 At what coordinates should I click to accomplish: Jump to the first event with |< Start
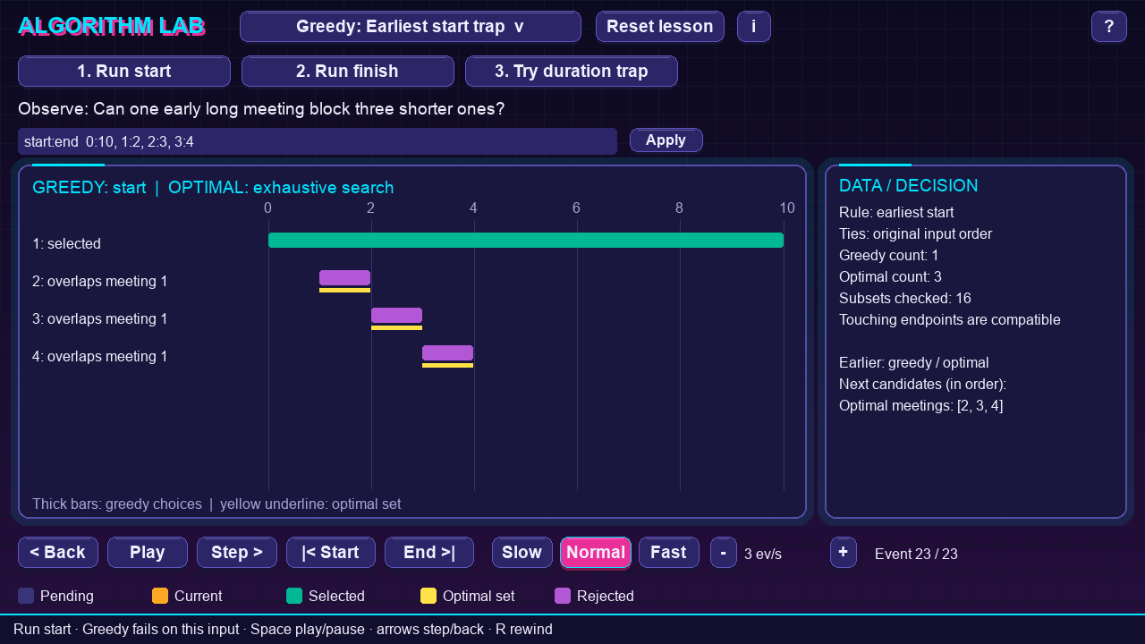coord(331,553)
